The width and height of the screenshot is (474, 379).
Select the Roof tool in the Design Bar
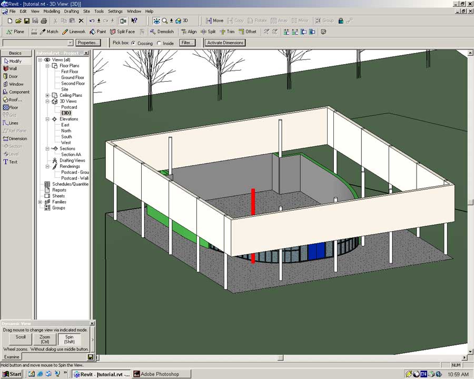(x=13, y=99)
